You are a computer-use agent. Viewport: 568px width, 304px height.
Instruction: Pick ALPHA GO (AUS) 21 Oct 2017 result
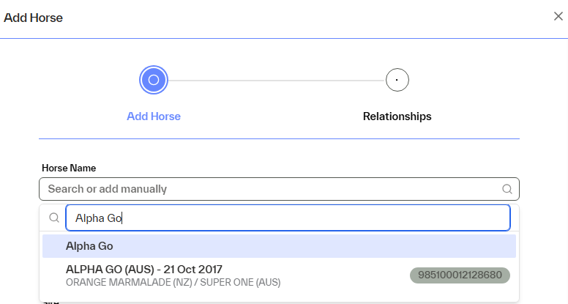(144, 269)
